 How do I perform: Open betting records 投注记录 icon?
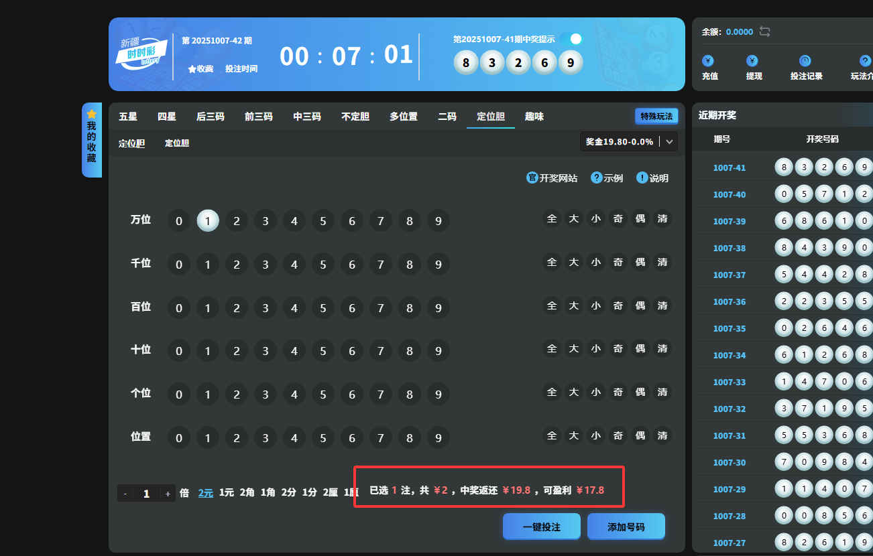click(x=805, y=61)
